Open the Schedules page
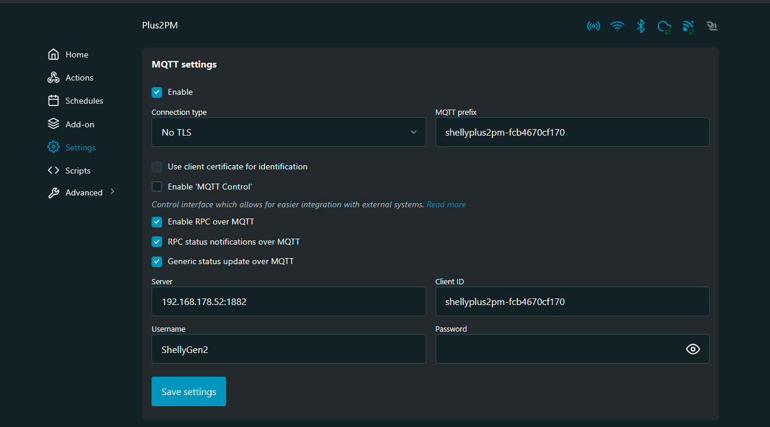The height and width of the screenshot is (427, 770). (x=84, y=101)
